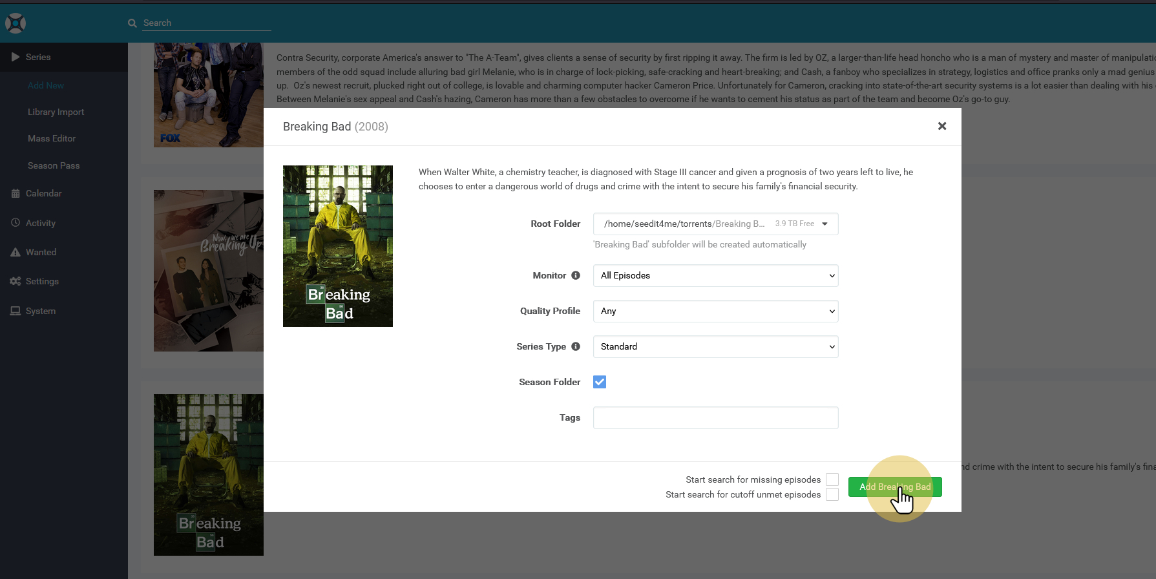Focus the Search box in header
The width and height of the screenshot is (1156, 579).
click(207, 23)
